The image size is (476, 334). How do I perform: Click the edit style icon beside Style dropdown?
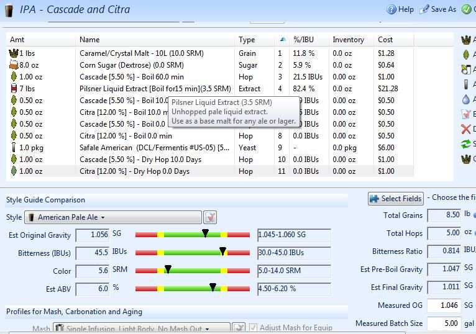click(x=210, y=217)
